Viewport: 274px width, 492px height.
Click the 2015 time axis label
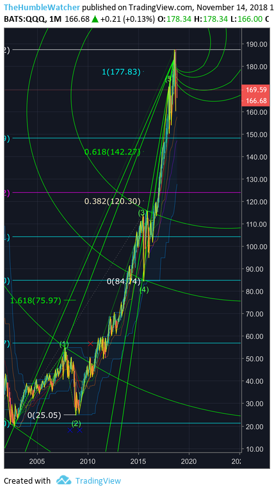point(138,461)
